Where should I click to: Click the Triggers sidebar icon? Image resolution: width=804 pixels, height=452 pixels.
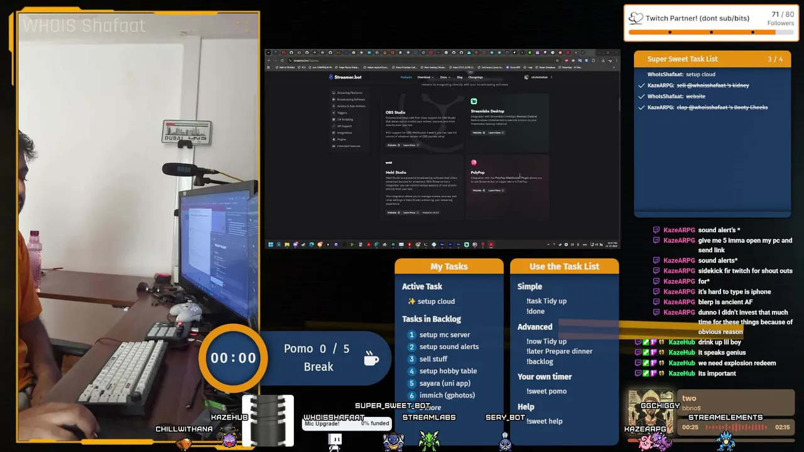[x=334, y=113]
